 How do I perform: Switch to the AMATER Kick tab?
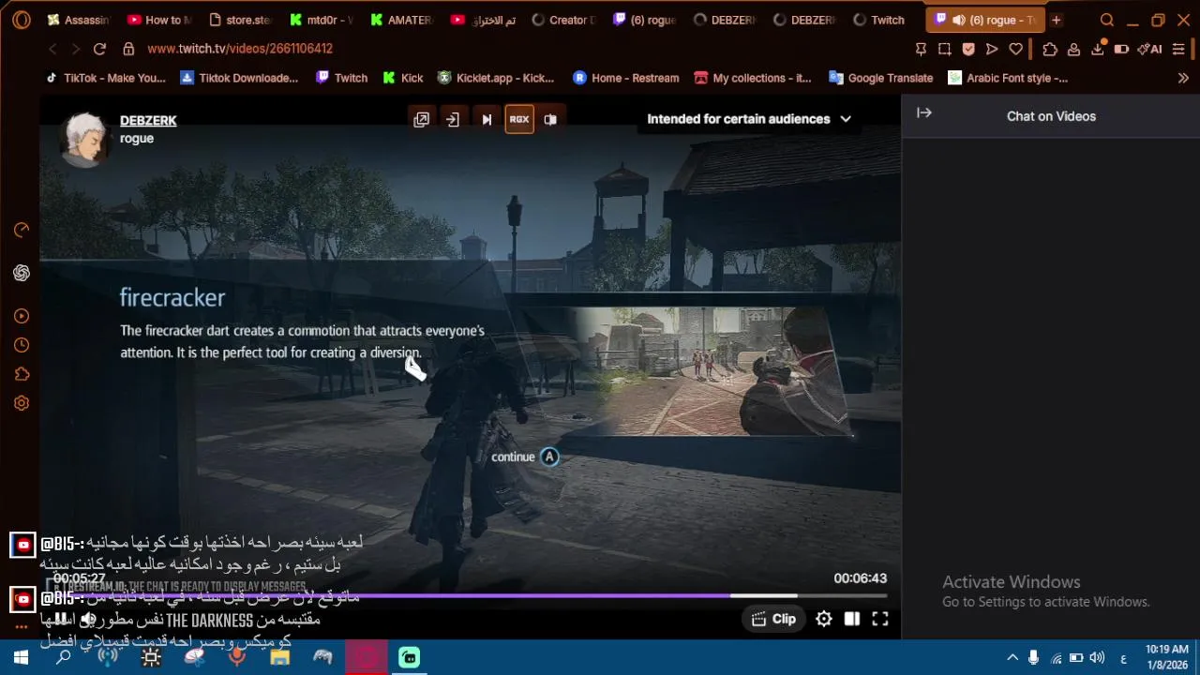coord(402,20)
